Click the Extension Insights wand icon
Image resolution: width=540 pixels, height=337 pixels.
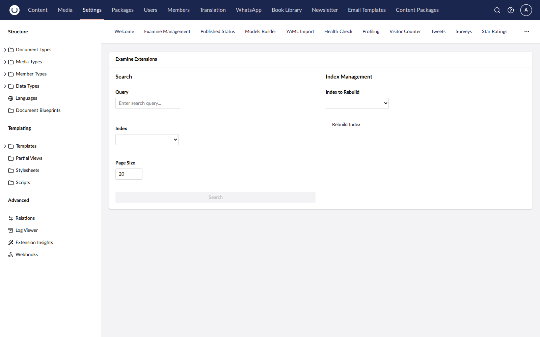[11, 243]
